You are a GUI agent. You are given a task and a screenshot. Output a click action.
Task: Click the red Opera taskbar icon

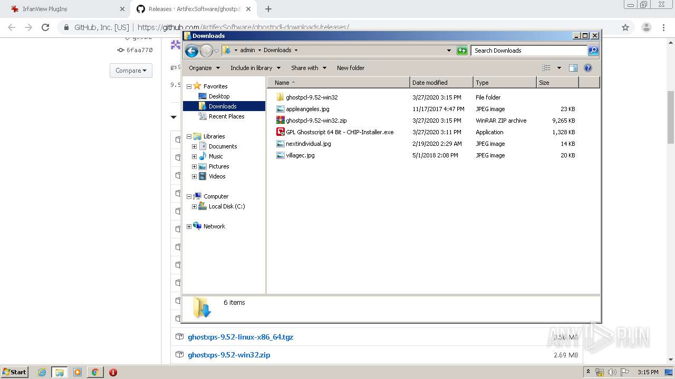113,372
